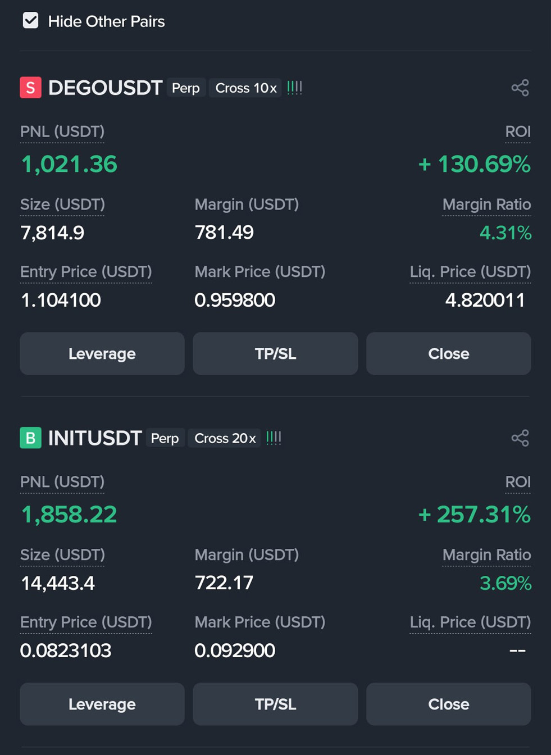Open the candlestick chart for DEGOUSDT position
Image resolution: width=551 pixels, height=755 pixels.
[x=294, y=87]
